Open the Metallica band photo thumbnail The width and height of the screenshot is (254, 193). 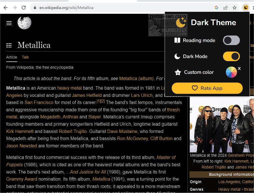[222, 125]
